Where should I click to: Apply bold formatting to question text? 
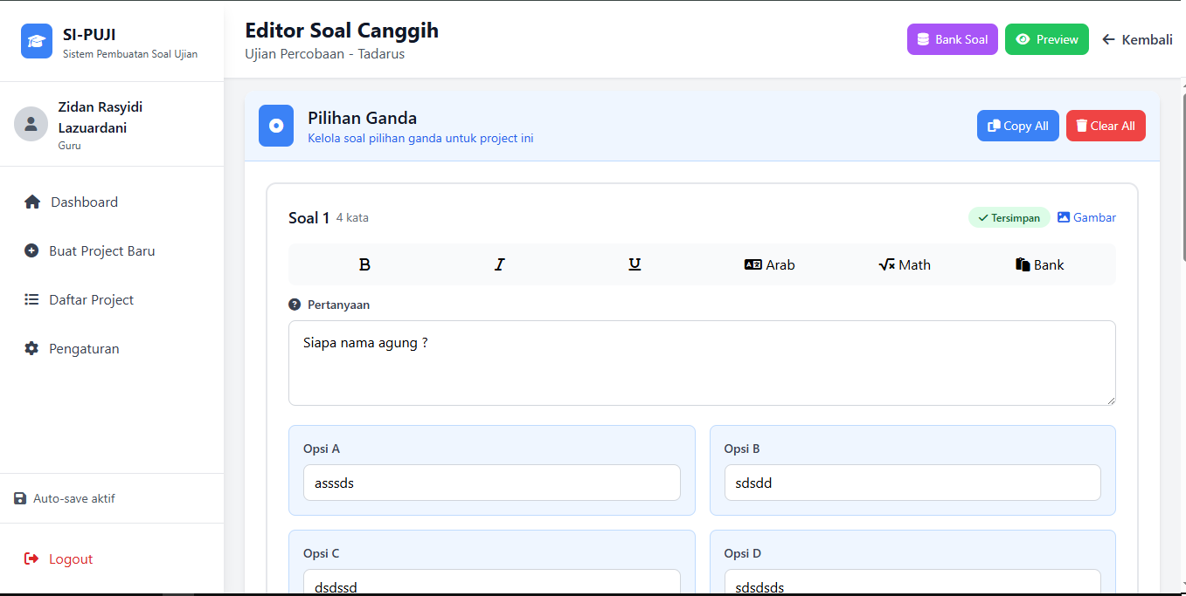click(x=364, y=264)
